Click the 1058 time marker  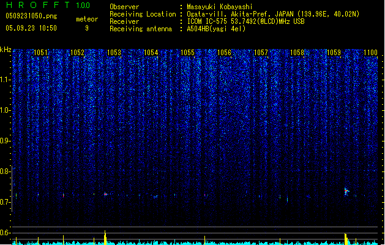click(x=297, y=53)
